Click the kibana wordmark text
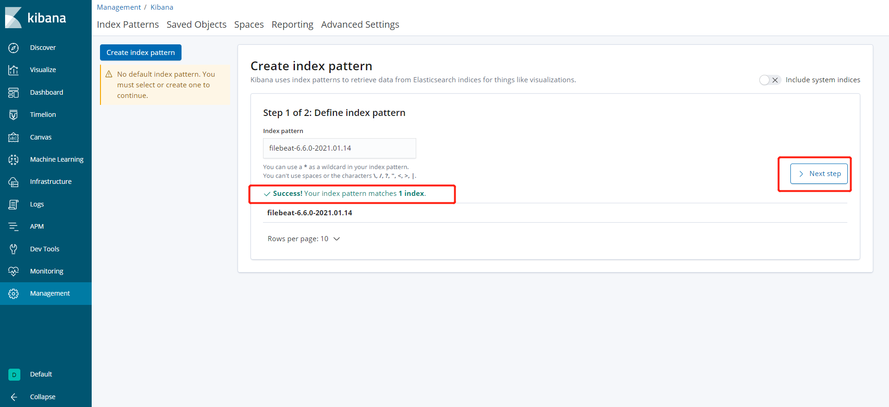This screenshot has height=407, width=889. [x=47, y=18]
